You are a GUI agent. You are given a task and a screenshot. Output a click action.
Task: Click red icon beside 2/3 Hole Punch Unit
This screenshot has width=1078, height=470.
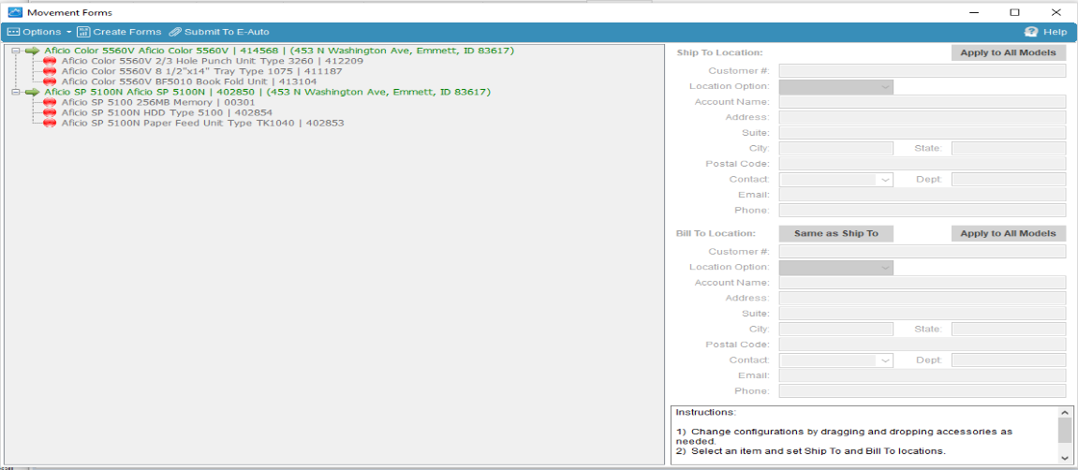(x=50, y=61)
